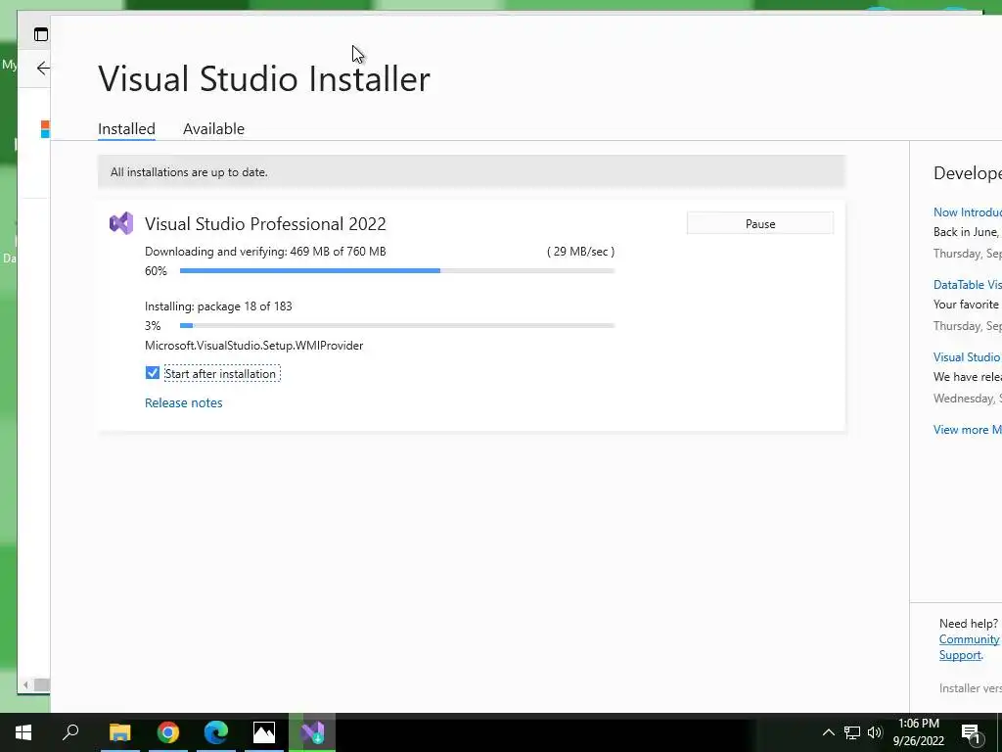Show hidden system tray icons

coord(828,732)
